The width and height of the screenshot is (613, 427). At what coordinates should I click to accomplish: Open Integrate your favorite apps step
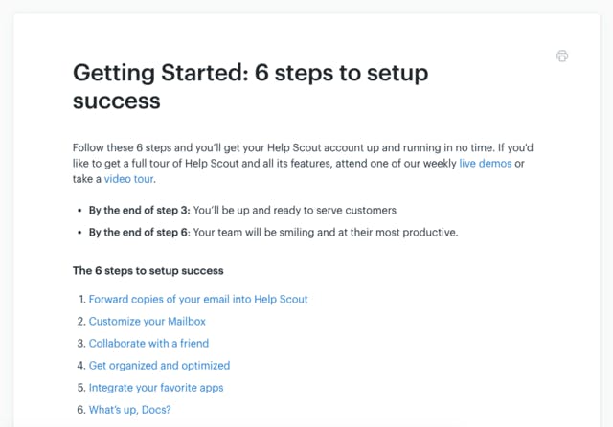coord(156,388)
